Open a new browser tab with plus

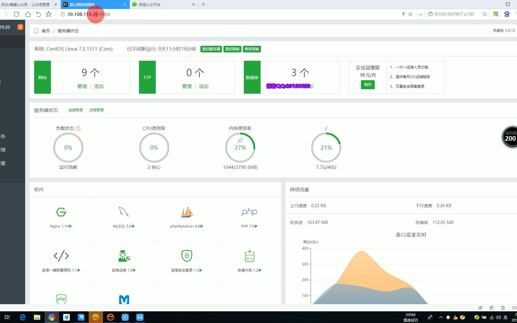(x=204, y=4)
